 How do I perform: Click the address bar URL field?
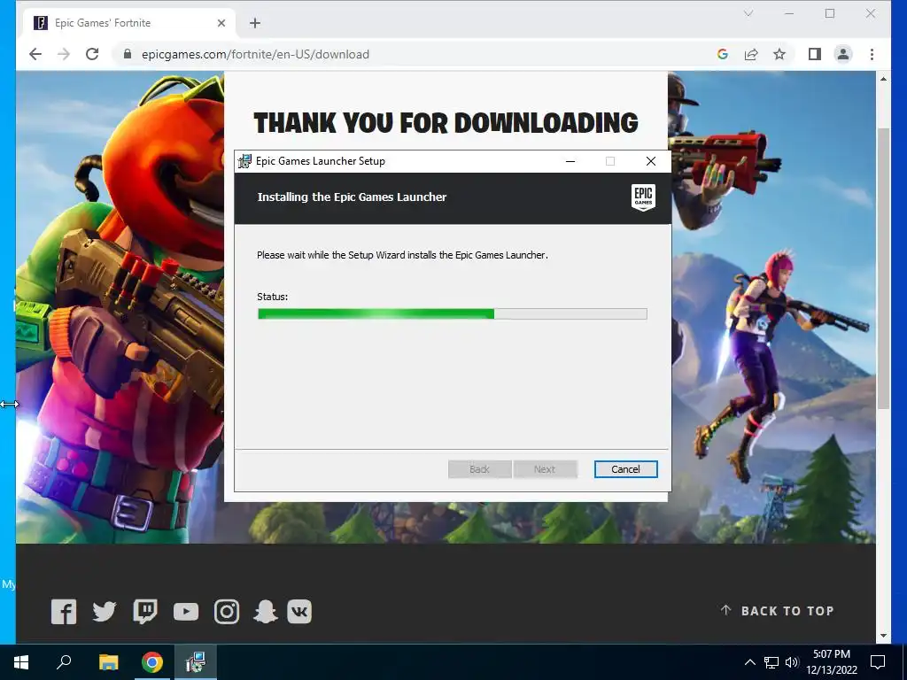click(255, 54)
